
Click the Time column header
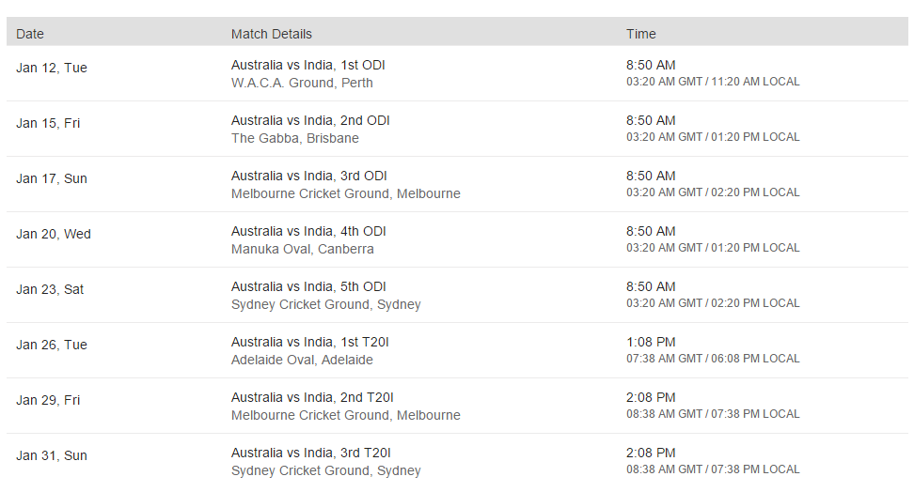tap(641, 34)
